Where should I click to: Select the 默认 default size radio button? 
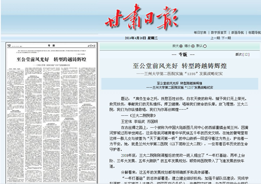[x=205, y=46]
